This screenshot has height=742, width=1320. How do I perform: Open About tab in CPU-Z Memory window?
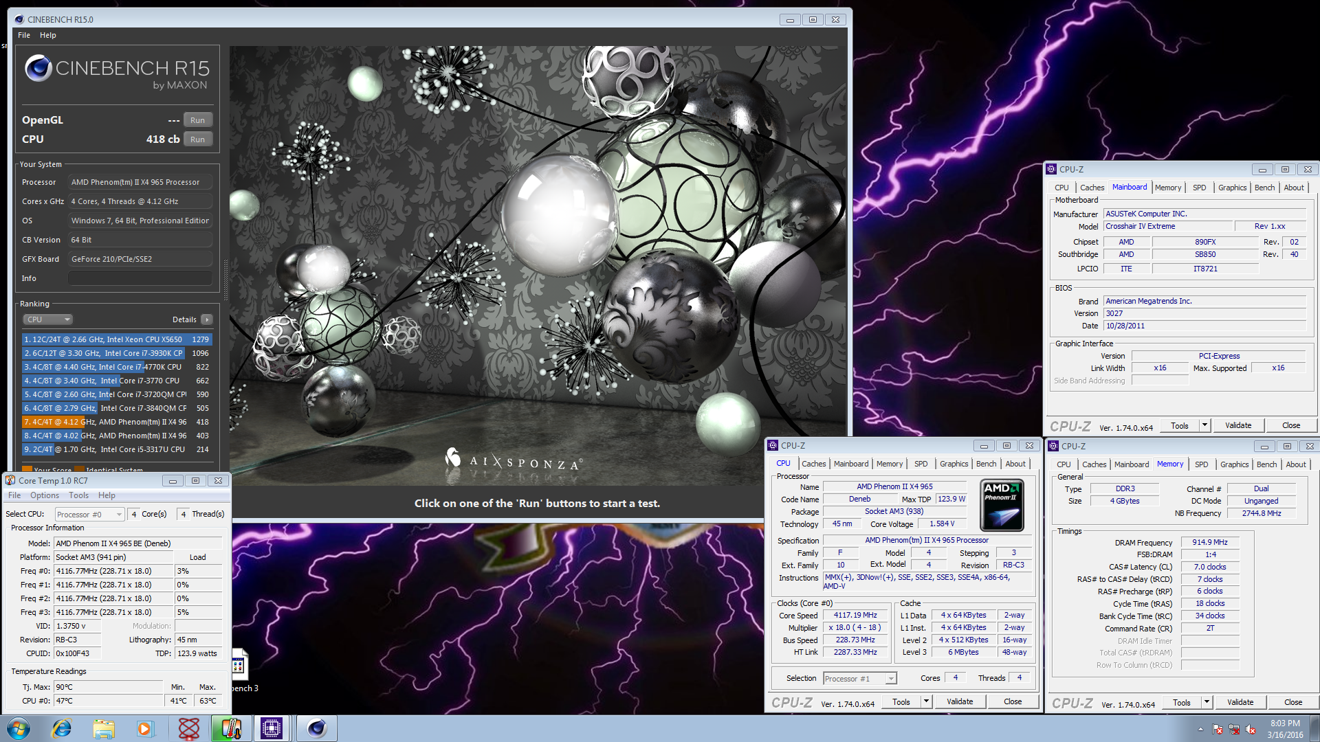1296,464
